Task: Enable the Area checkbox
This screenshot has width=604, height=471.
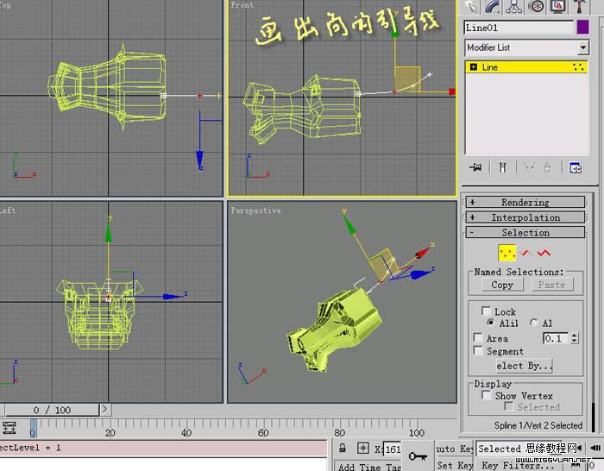Action: (478, 338)
